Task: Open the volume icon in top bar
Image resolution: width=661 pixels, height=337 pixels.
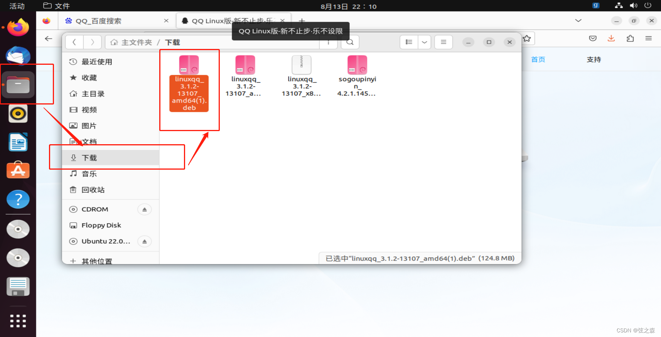Action: click(633, 6)
